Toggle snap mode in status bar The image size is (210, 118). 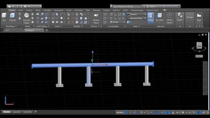(130, 112)
